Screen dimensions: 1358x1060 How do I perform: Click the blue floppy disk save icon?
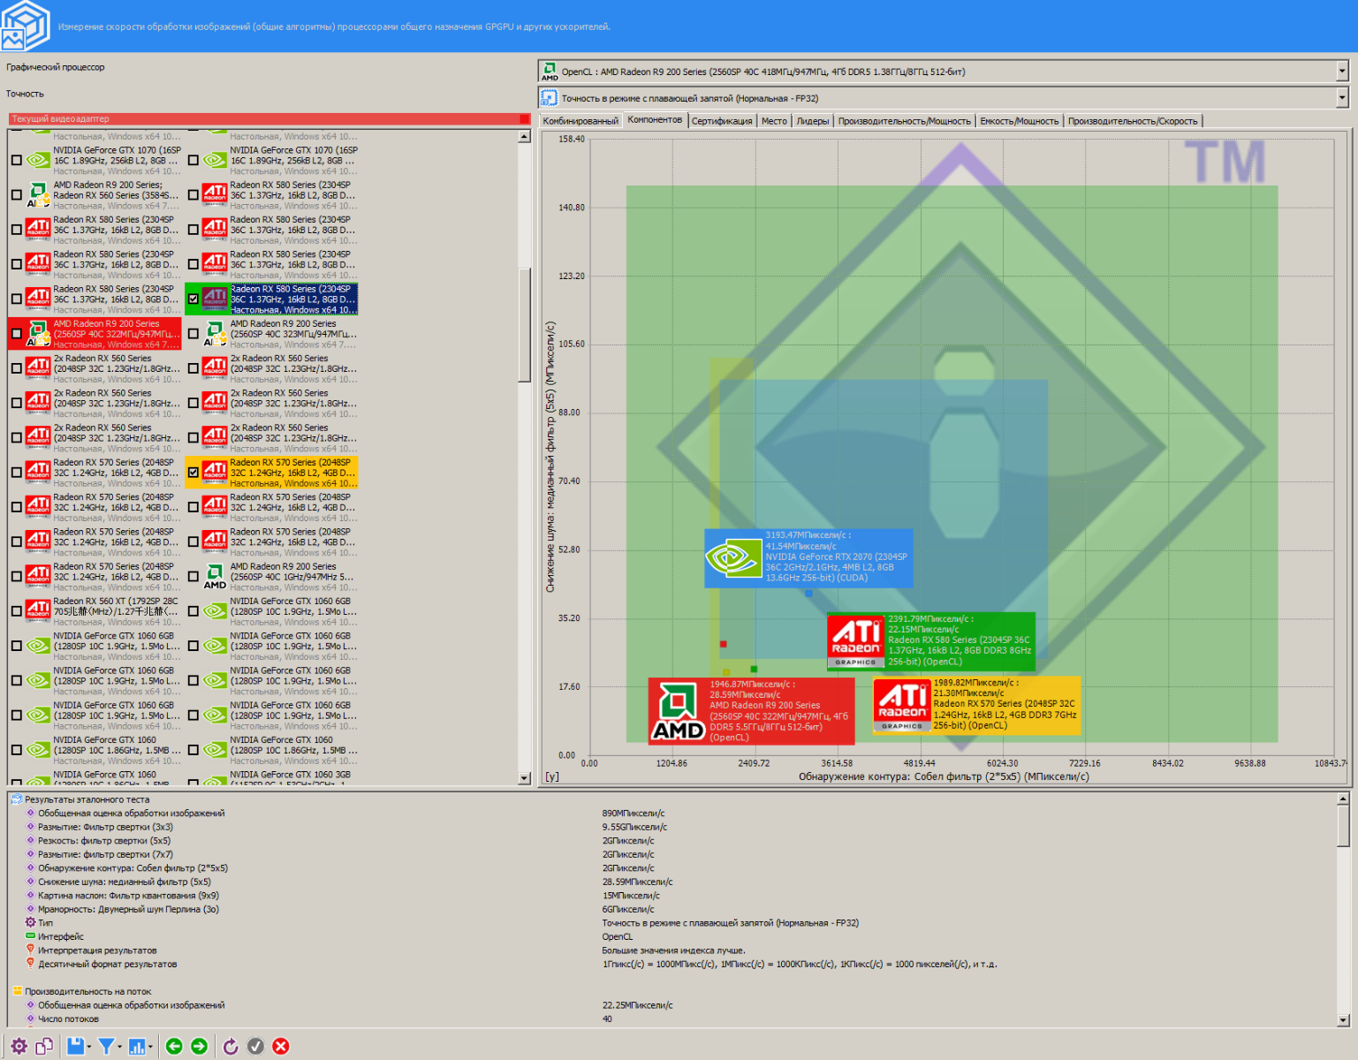pos(76,1047)
